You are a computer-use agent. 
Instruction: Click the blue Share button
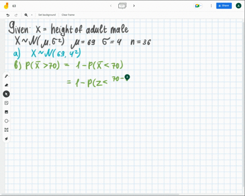point(224,6)
